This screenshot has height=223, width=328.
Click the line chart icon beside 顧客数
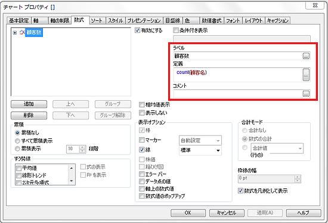click(22, 32)
